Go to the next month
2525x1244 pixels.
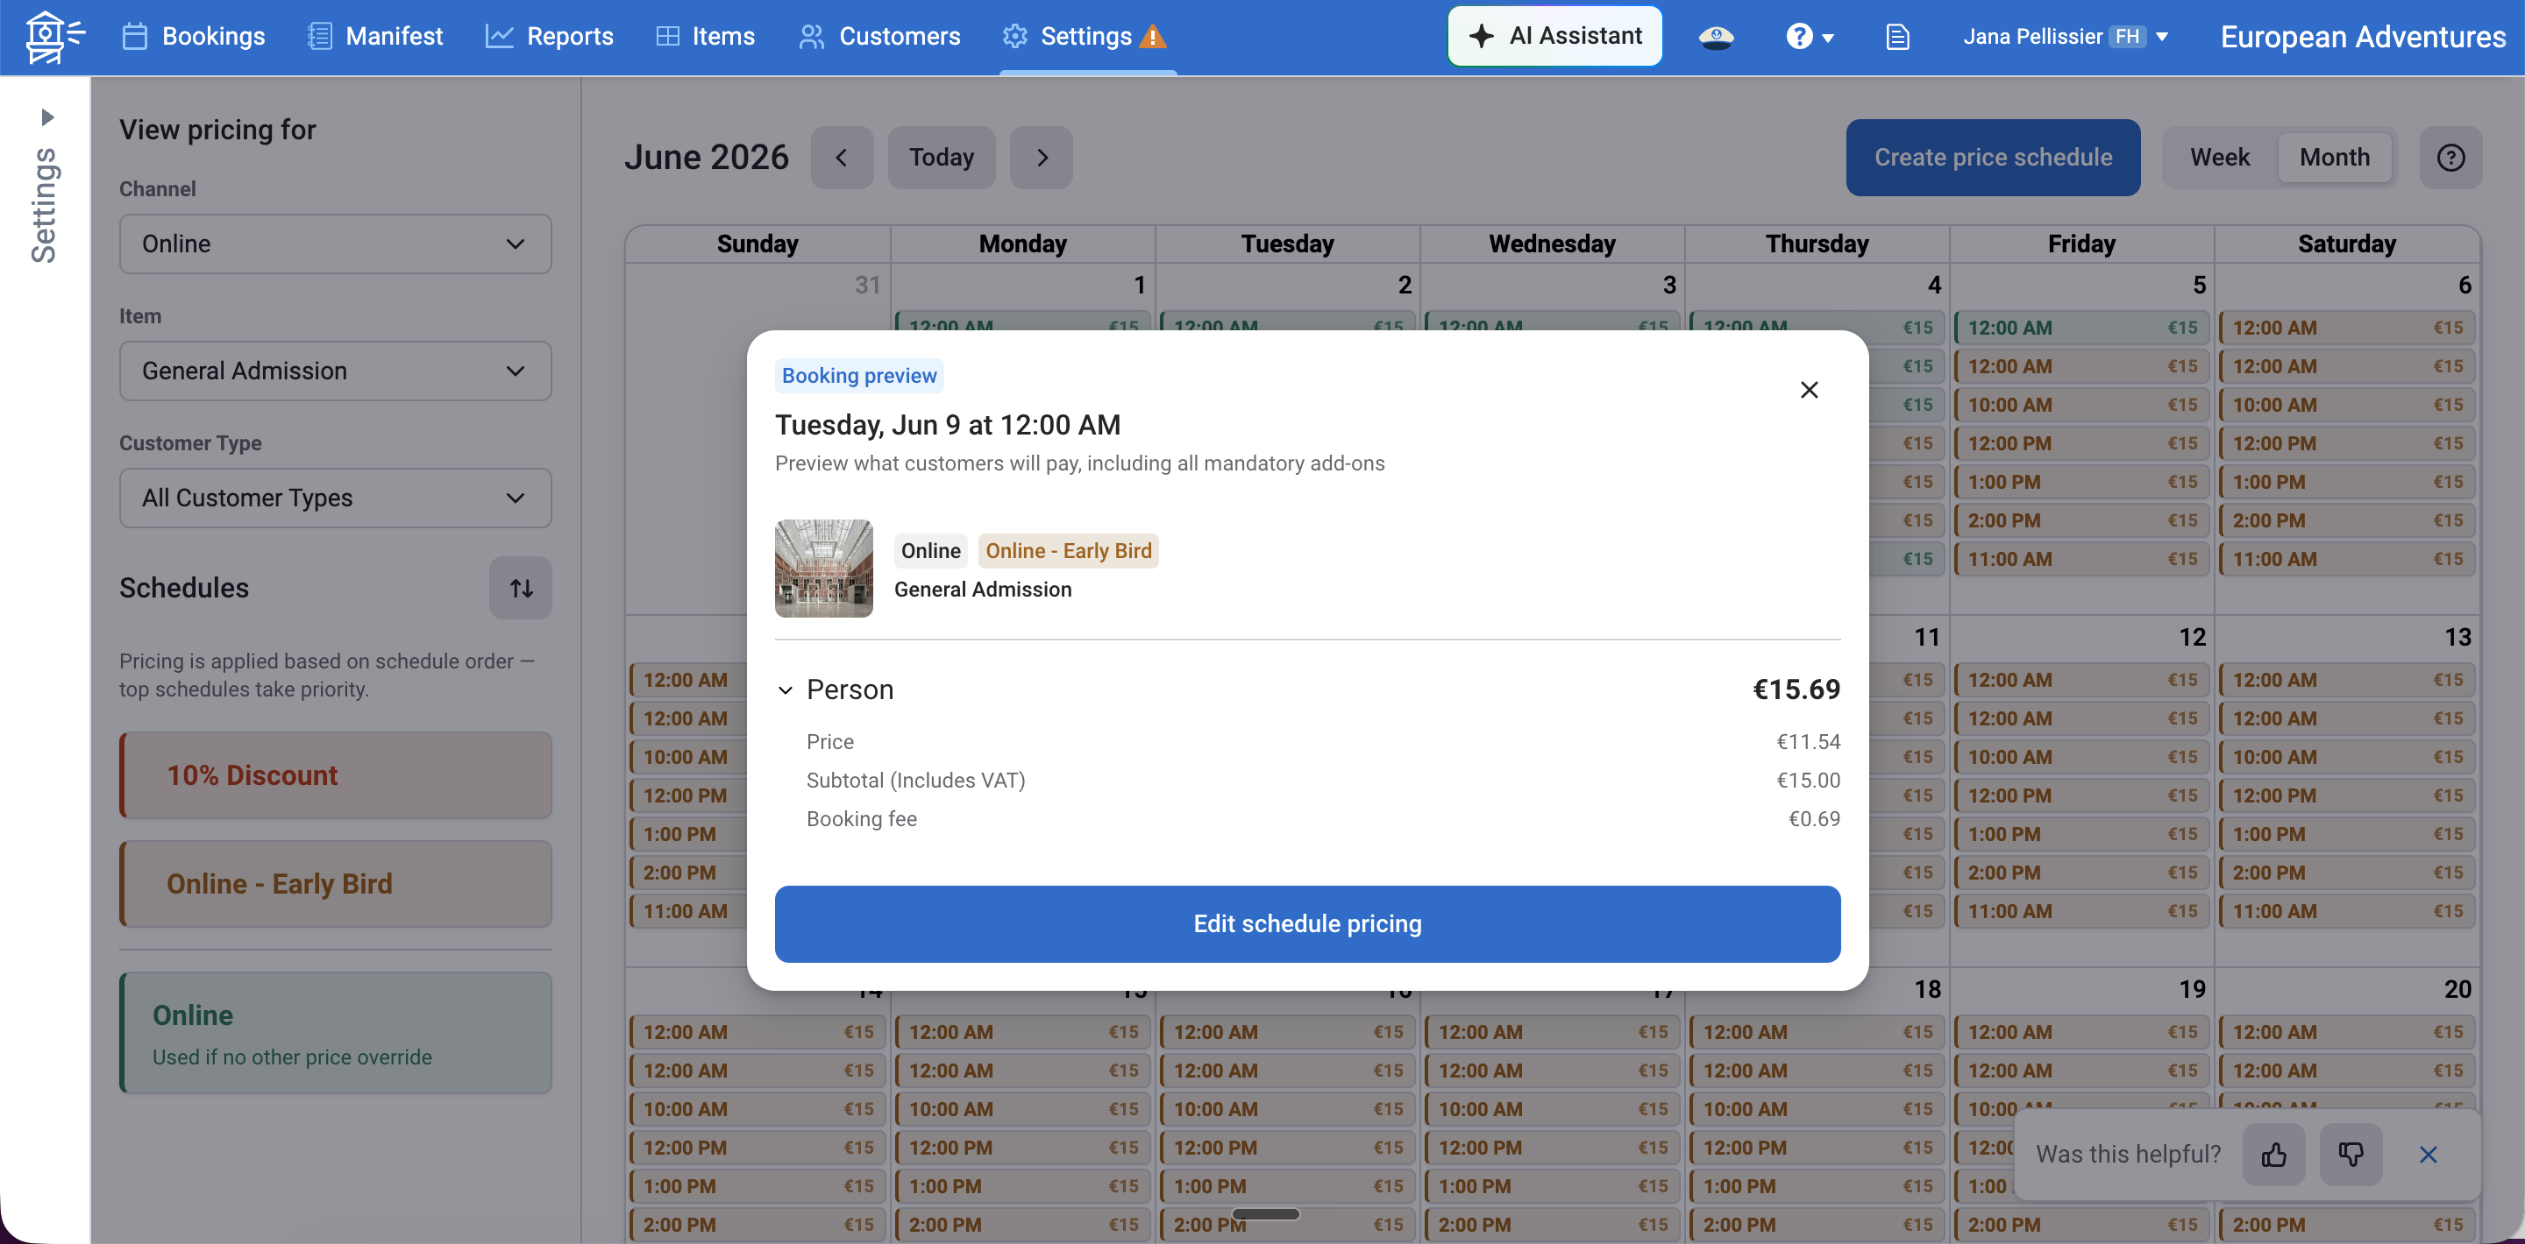coord(1041,158)
